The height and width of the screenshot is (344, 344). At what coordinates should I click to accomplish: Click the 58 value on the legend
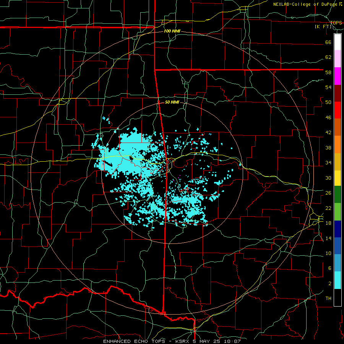pos(328,72)
